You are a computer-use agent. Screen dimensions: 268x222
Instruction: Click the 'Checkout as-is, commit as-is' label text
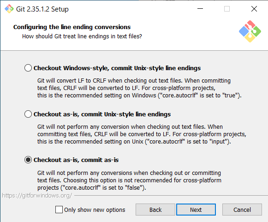point(76,160)
